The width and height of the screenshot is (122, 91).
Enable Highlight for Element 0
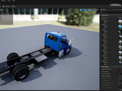click(x=102, y=21)
